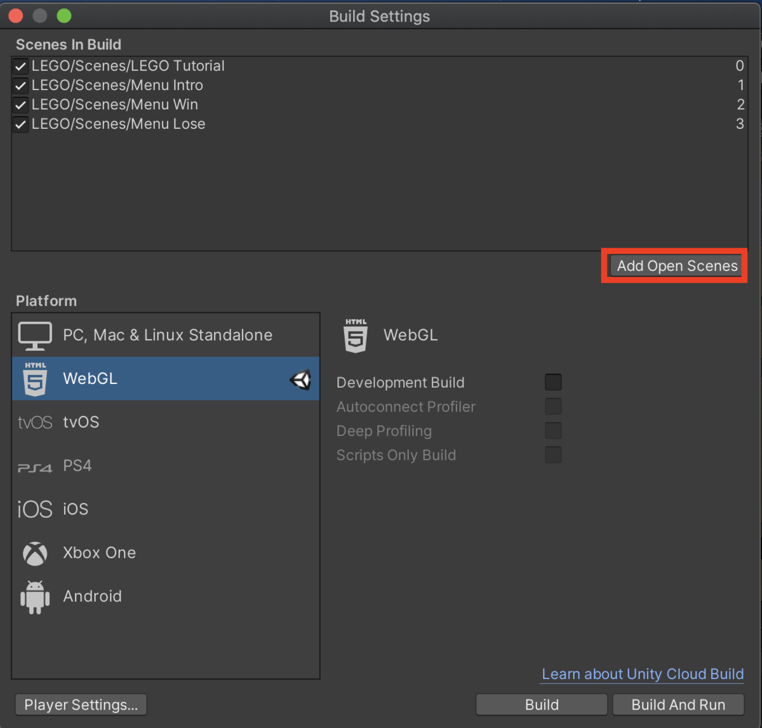
Task: Click the PS4 logo icon
Action: (x=35, y=468)
